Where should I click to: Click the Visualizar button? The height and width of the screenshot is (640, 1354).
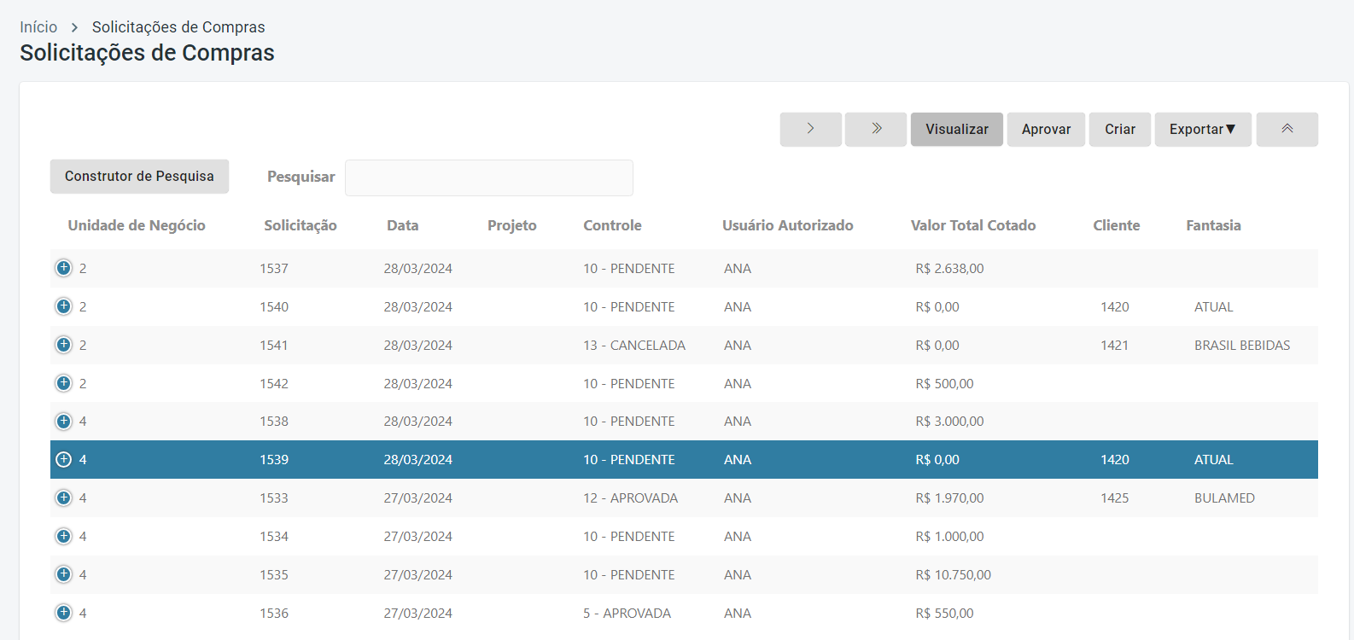957,129
